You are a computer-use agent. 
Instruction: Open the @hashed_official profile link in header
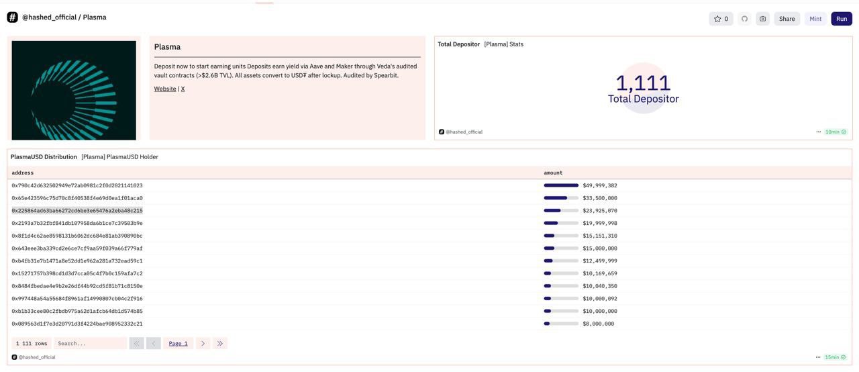[49, 17]
